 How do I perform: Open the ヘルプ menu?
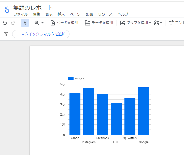coord(123,14)
